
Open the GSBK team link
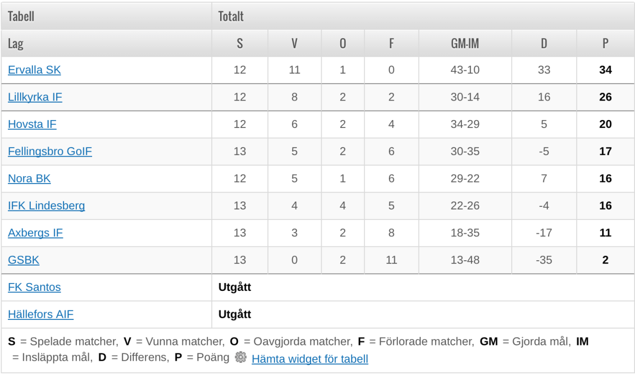24,260
